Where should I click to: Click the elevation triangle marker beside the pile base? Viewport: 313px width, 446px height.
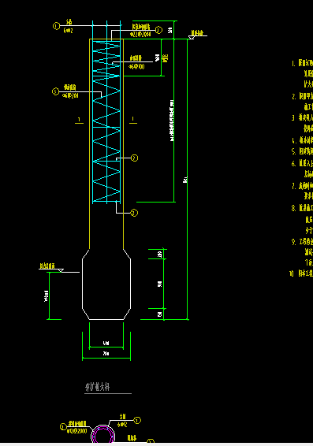[61, 270]
